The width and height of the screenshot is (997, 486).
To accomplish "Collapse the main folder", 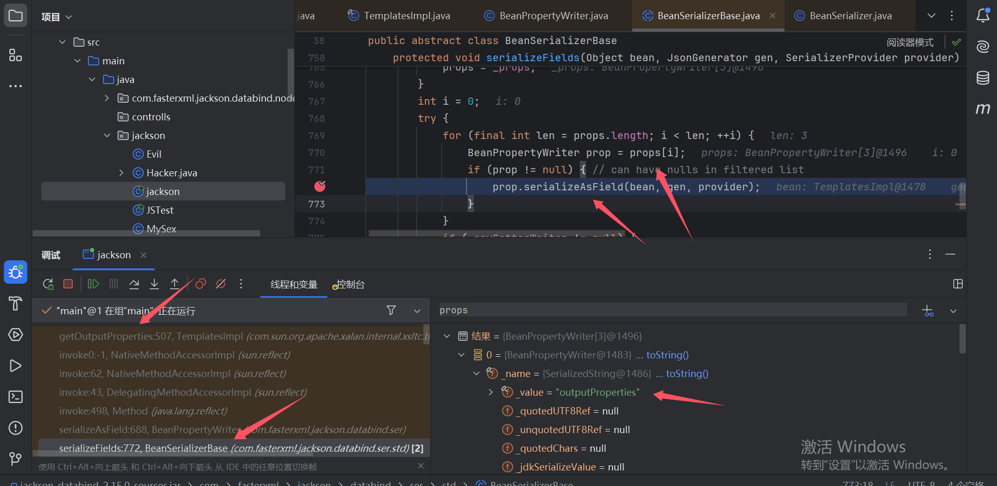I will coord(77,61).
